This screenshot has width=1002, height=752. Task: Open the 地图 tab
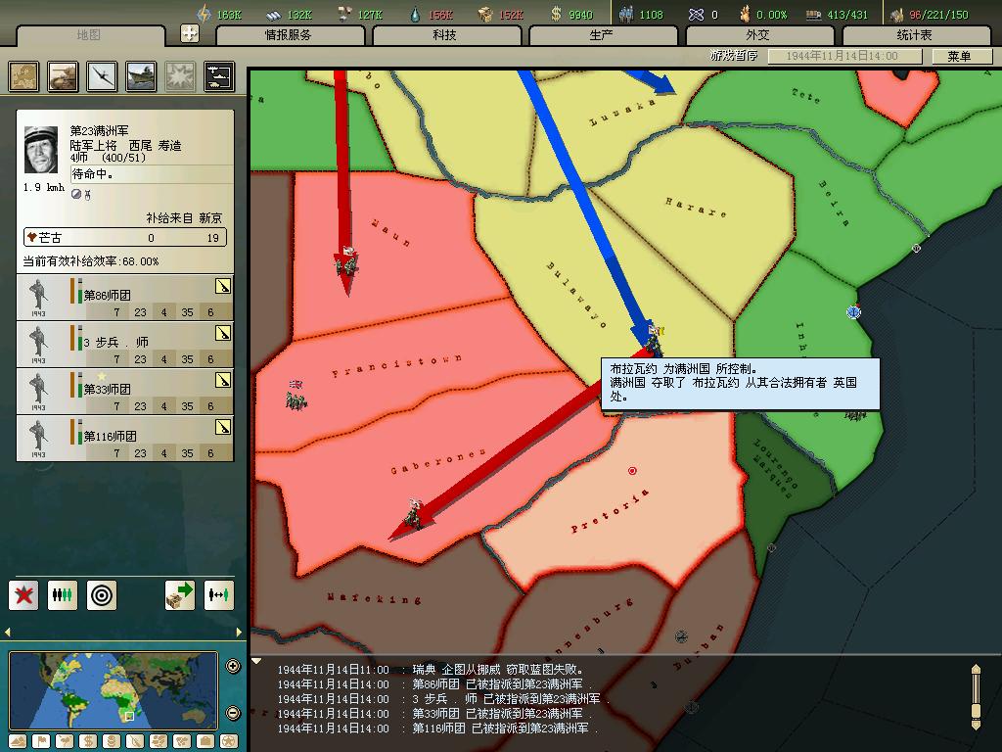[x=89, y=35]
